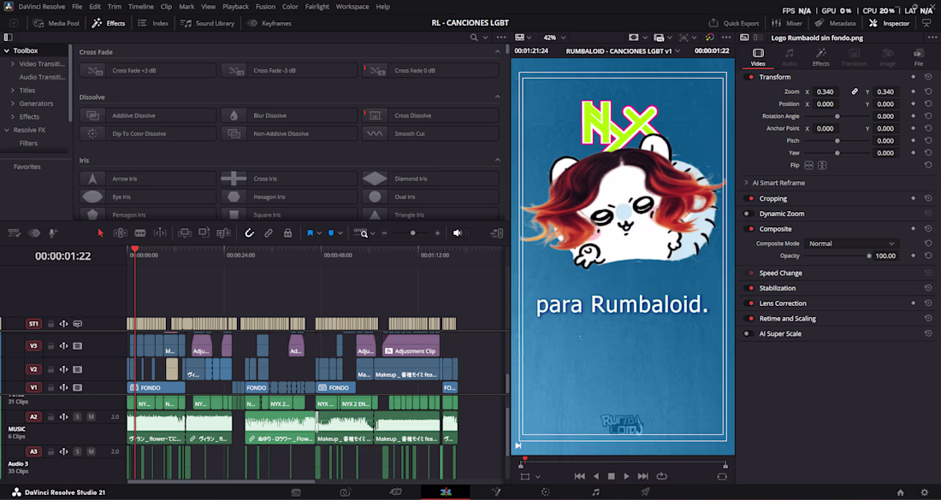Toggle the Mixer panel button

(787, 23)
